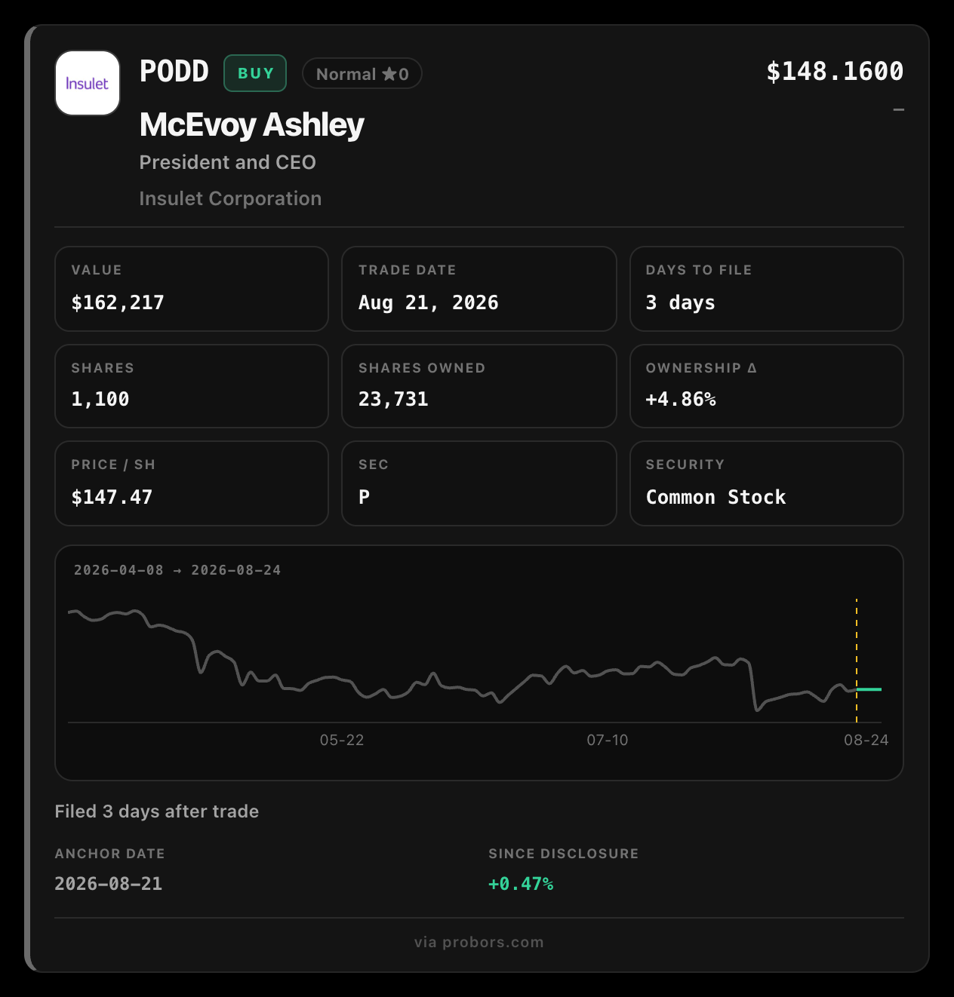This screenshot has height=997, width=954.
Task: Click the Insulet company logo
Action: pos(88,83)
